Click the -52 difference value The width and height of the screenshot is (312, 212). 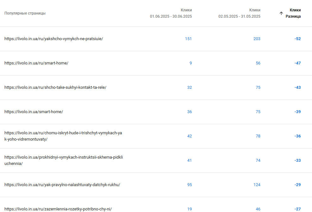click(298, 39)
